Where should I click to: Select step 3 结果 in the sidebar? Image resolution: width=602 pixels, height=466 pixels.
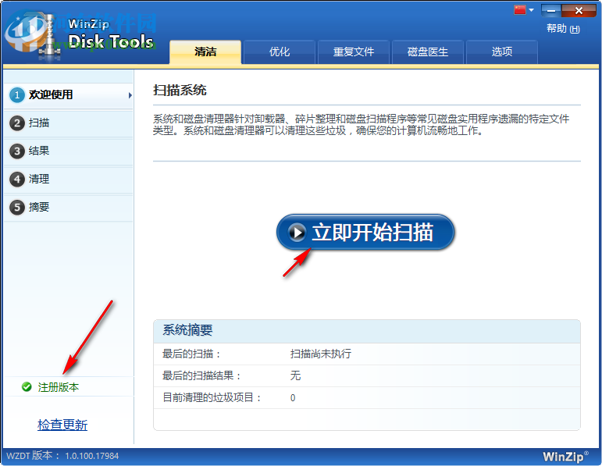click(69, 151)
